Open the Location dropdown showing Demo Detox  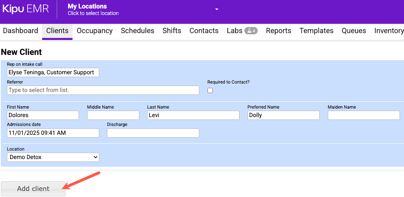coord(53,157)
